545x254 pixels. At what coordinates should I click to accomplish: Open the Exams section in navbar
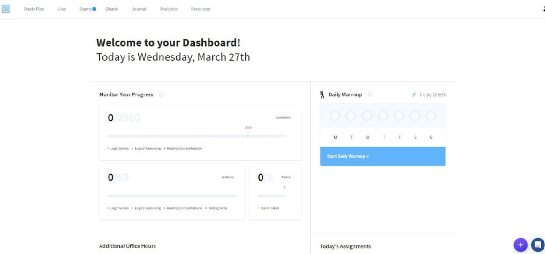(x=85, y=9)
